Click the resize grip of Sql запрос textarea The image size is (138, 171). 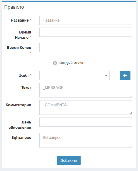click(x=131, y=146)
